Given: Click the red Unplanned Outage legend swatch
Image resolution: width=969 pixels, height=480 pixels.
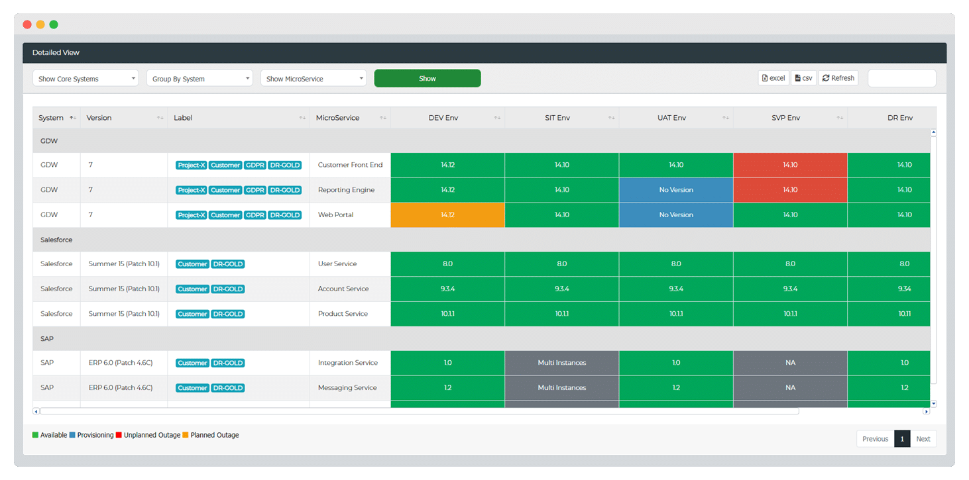Looking at the screenshot, I should tap(119, 435).
